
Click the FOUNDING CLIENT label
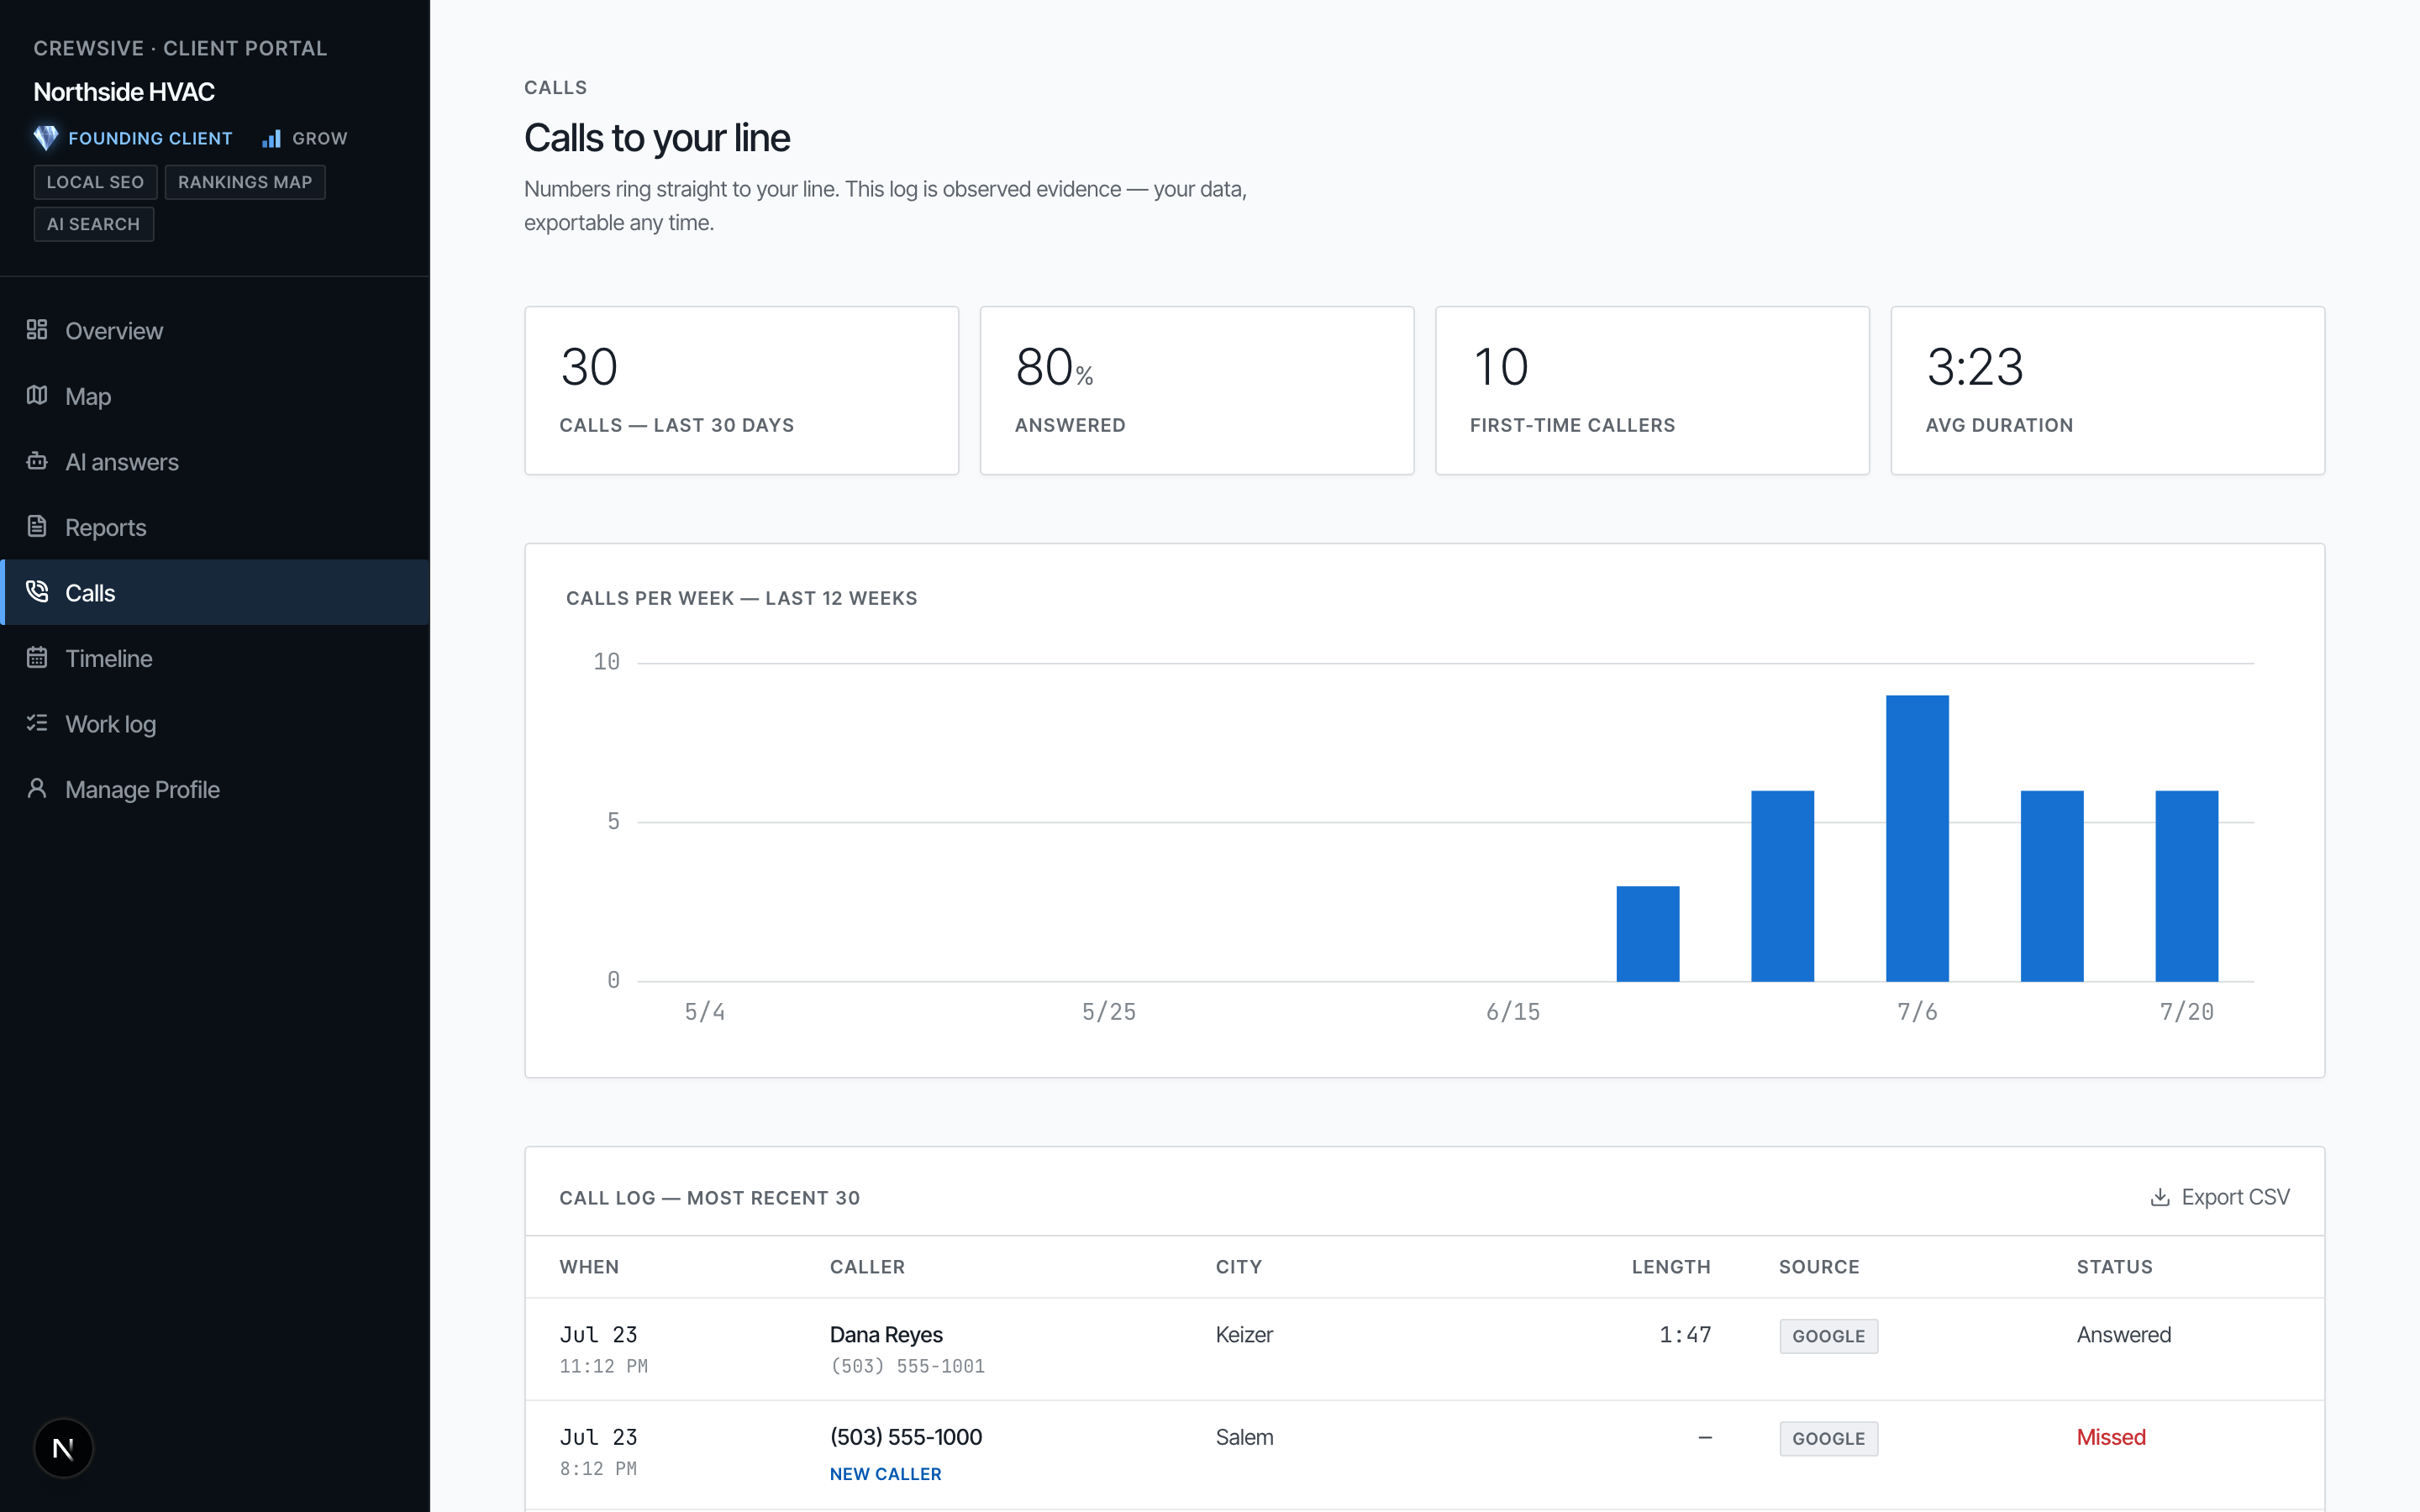[x=150, y=138]
